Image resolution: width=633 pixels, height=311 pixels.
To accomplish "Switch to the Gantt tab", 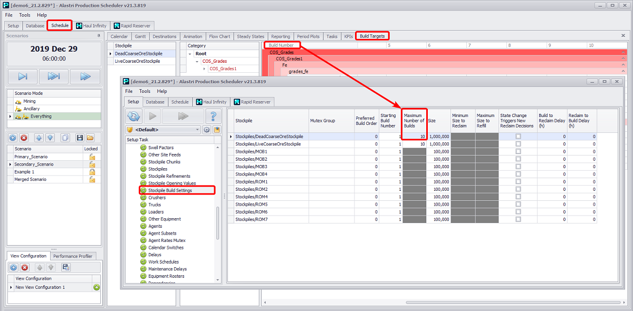I will 140,36.
